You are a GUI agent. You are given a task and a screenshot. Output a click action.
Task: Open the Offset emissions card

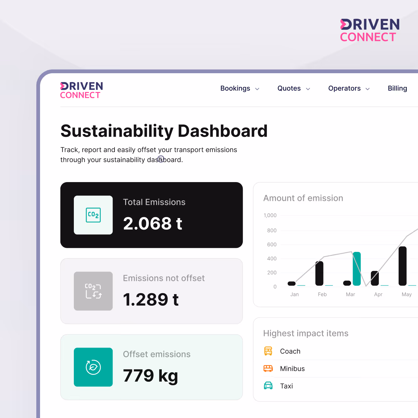(151, 367)
